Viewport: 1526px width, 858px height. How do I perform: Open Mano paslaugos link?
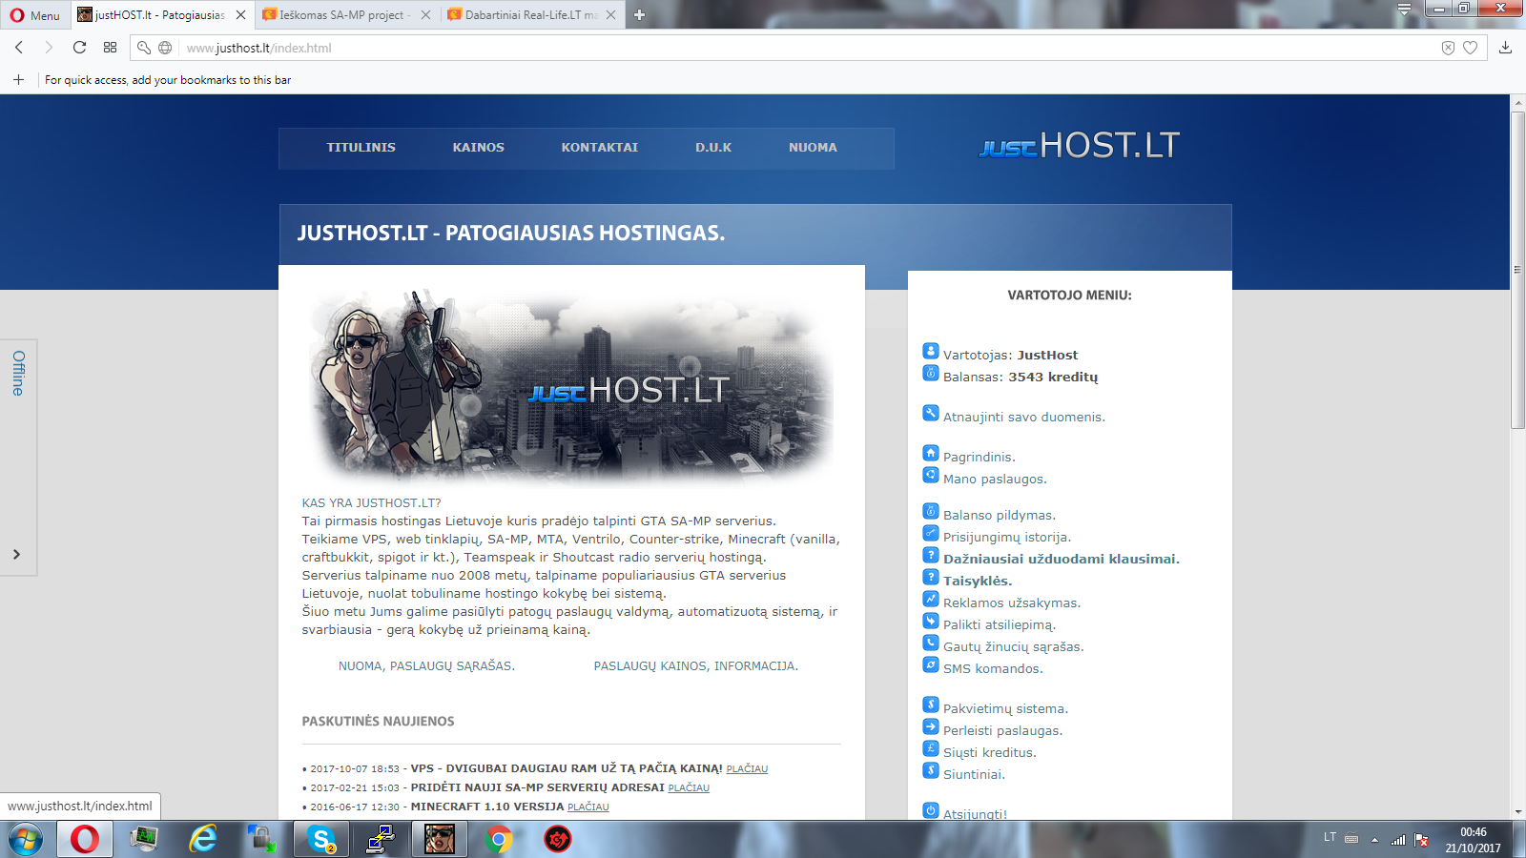pyautogui.click(x=995, y=480)
